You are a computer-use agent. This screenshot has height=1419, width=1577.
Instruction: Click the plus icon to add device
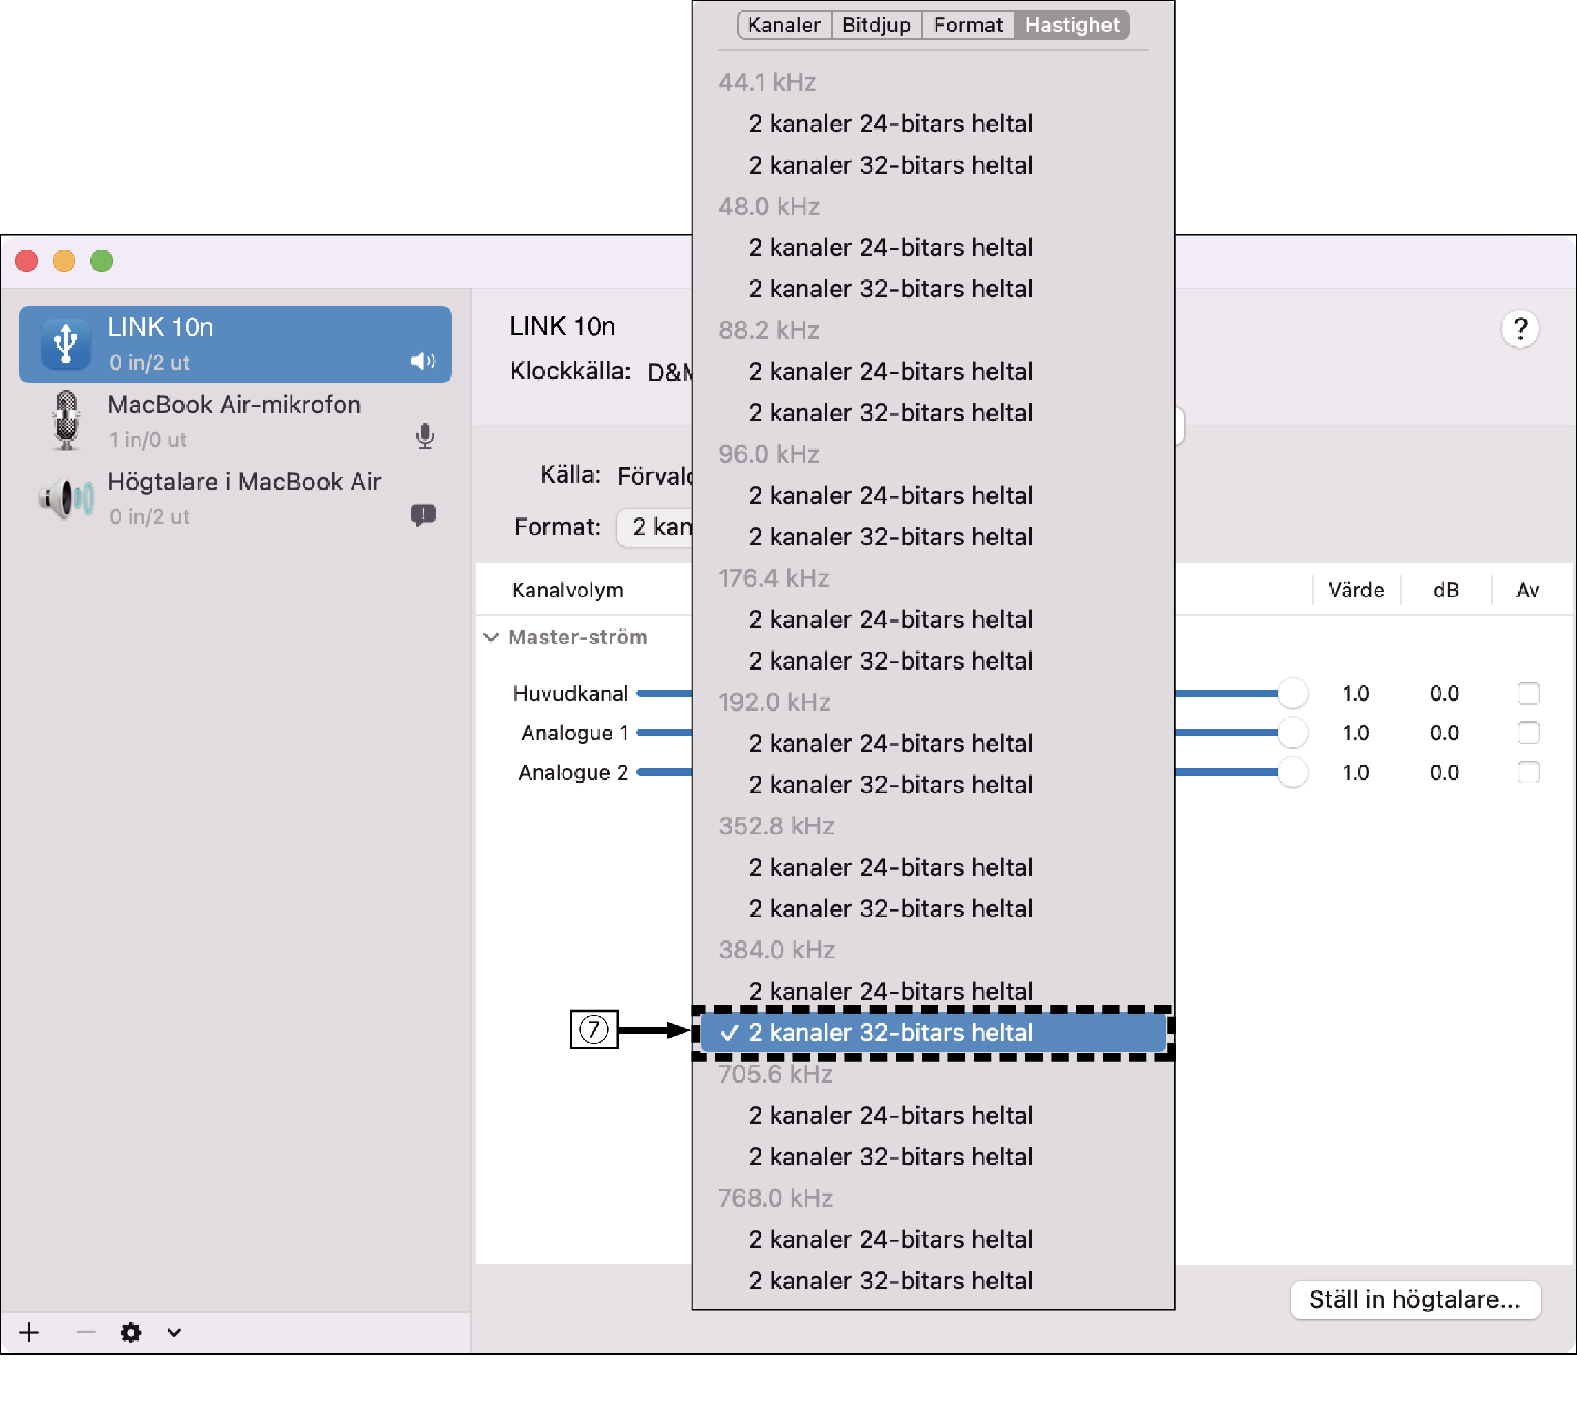pos(30,1332)
